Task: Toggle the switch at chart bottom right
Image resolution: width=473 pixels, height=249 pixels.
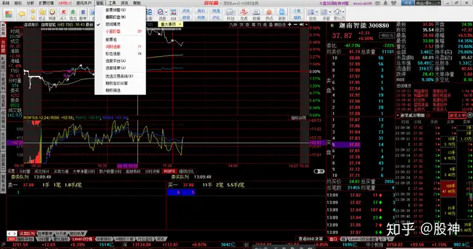Action: point(319,171)
